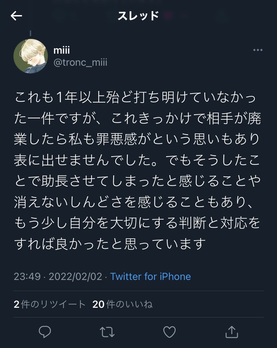Retweet the post using the retweet icon
The width and height of the screenshot is (277, 348).
(107, 332)
